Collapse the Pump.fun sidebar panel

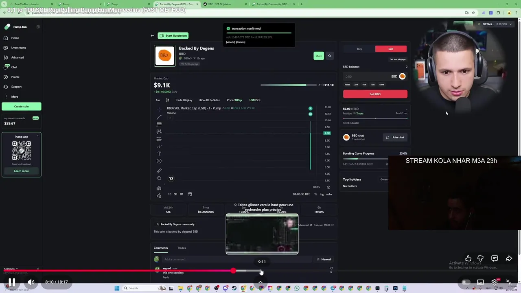(38, 27)
